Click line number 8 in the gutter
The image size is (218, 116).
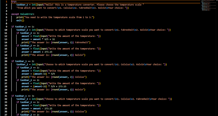(x=6, y=24)
